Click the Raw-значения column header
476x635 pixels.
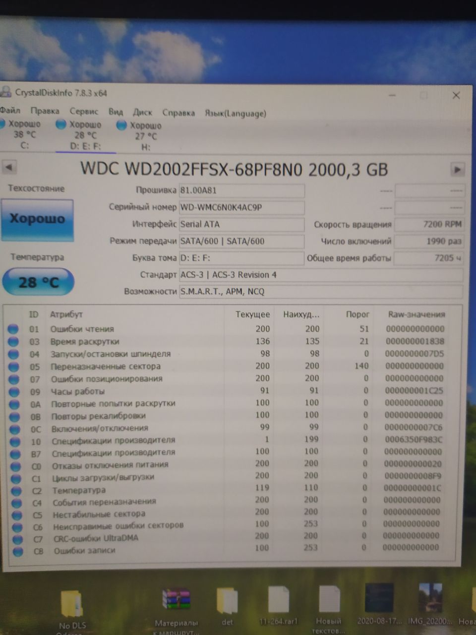416,314
